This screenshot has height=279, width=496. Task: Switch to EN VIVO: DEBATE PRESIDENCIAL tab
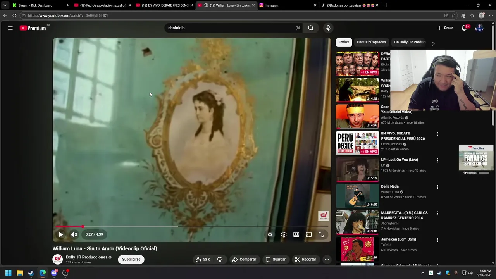pyautogui.click(x=165, y=5)
